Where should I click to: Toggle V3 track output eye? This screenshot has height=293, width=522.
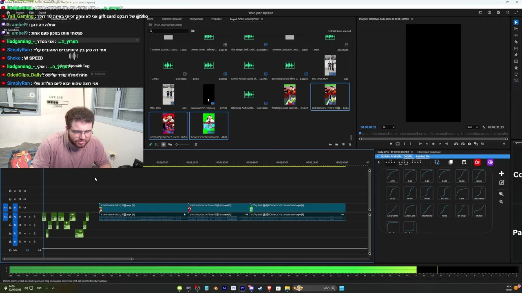coord(24,191)
